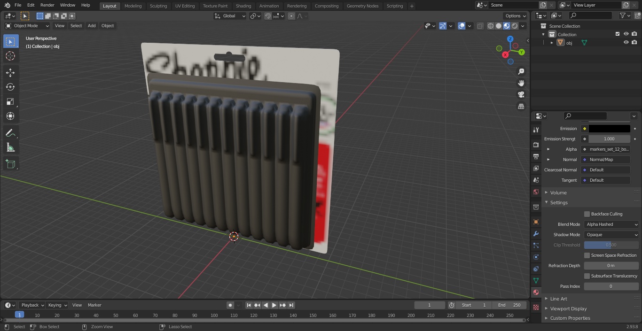Open the File menu
The height and width of the screenshot is (331, 642).
coord(18,5)
